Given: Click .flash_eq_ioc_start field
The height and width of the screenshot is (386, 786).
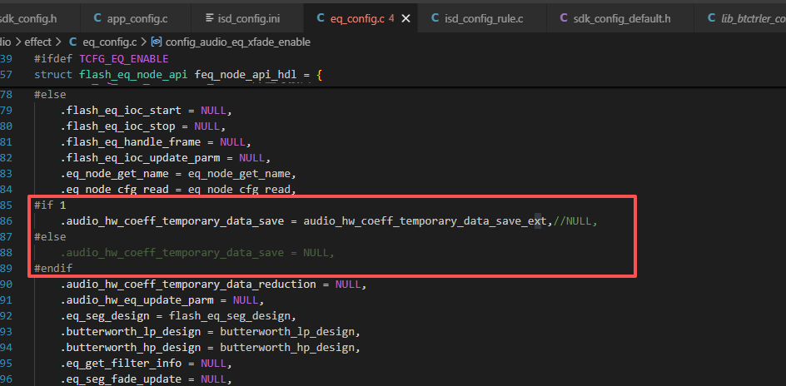Looking at the screenshot, I should click(121, 110).
